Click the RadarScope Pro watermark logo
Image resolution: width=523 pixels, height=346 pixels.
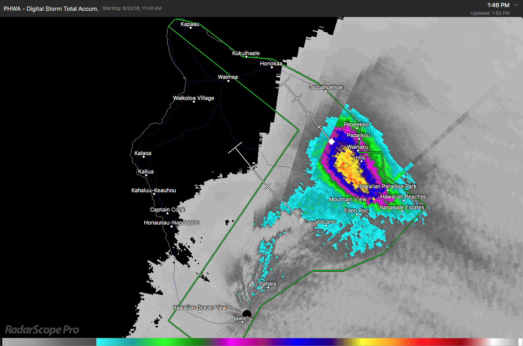click(41, 330)
